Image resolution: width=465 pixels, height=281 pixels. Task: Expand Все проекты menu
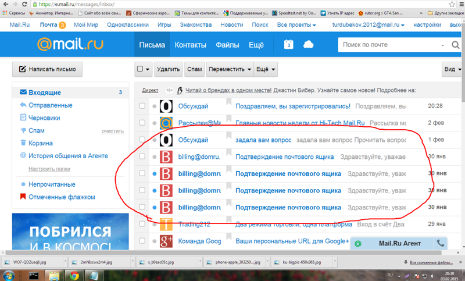tap(296, 25)
